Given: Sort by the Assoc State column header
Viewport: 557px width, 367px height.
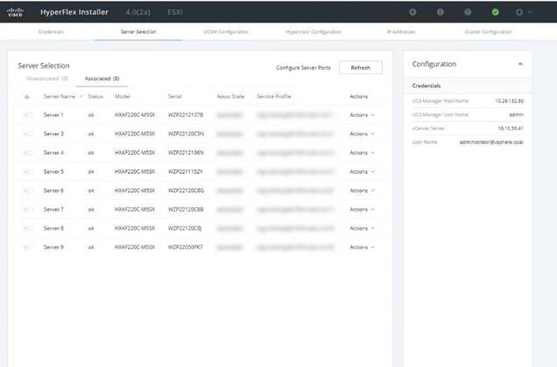Looking at the screenshot, I should click(230, 96).
